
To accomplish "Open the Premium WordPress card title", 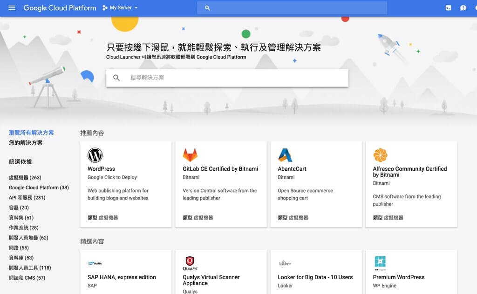I will [399, 277].
